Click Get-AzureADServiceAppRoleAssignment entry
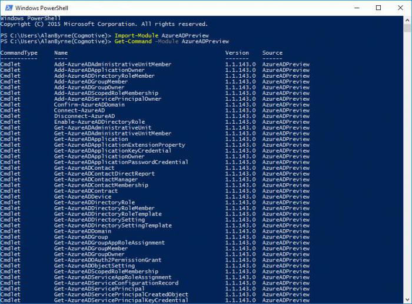The height and width of the screenshot is (304, 412). pos(113,277)
